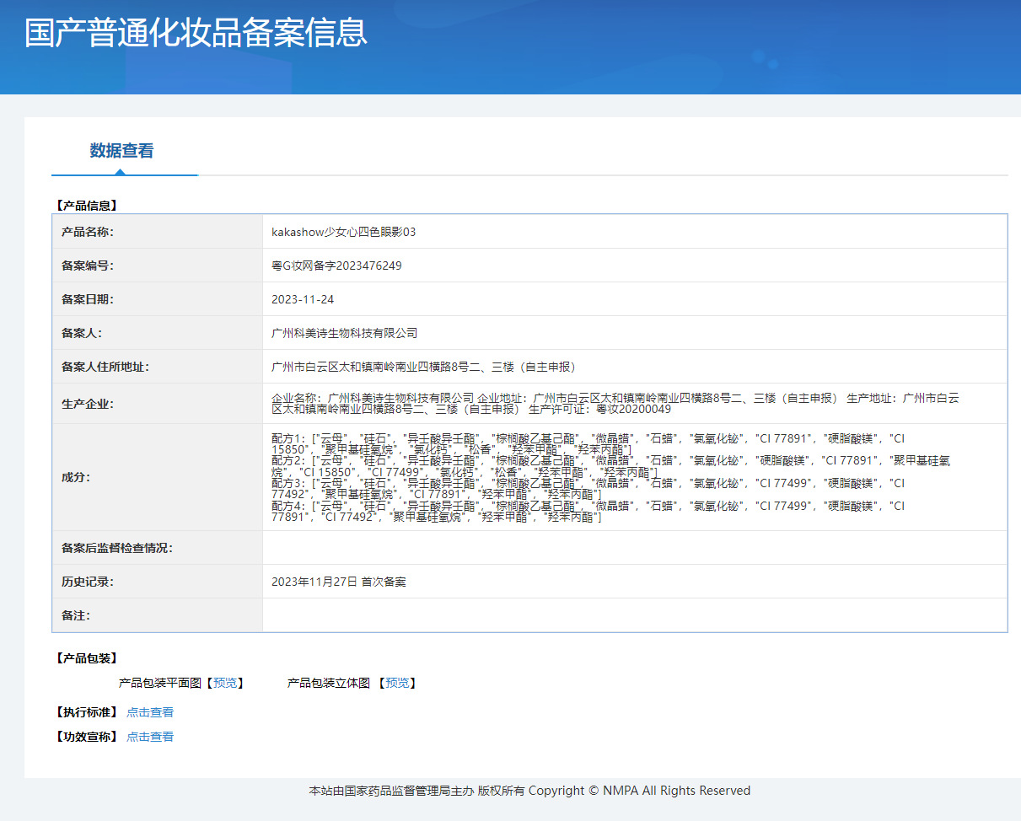Open 执行标准 点击查看 link
The height and width of the screenshot is (821, 1021).
click(x=150, y=712)
